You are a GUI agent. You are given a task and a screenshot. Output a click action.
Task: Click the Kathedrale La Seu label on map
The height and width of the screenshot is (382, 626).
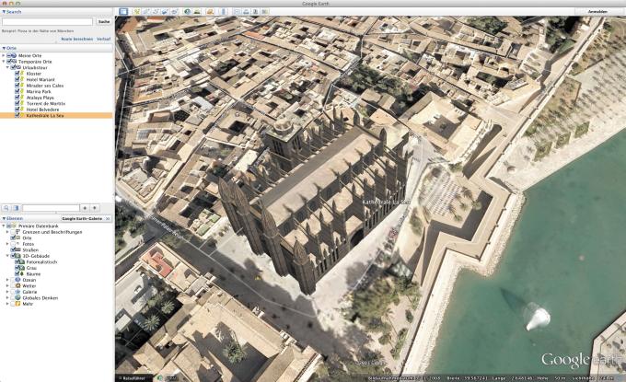[x=386, y=202]
